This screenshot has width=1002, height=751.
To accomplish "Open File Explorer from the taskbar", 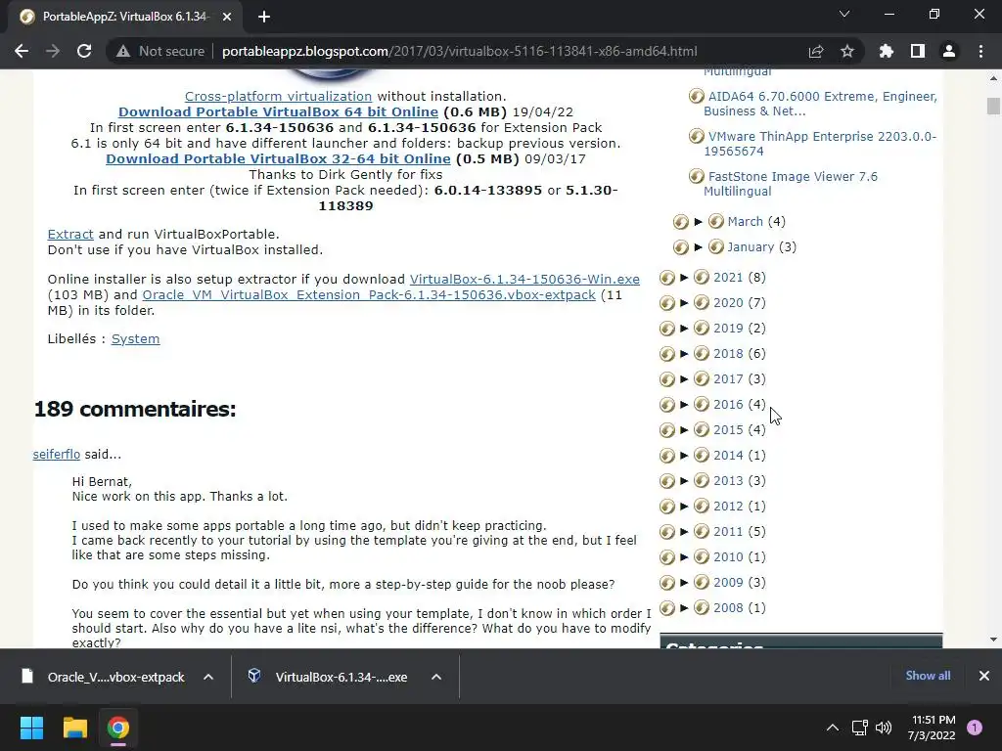I will pyautogui.click(x=74, y=728).
